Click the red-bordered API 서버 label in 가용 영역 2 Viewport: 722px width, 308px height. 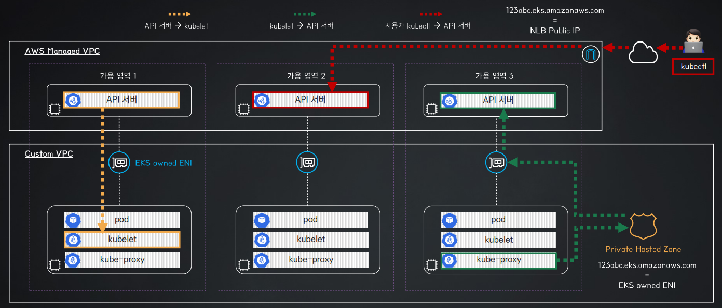point(310,100)
